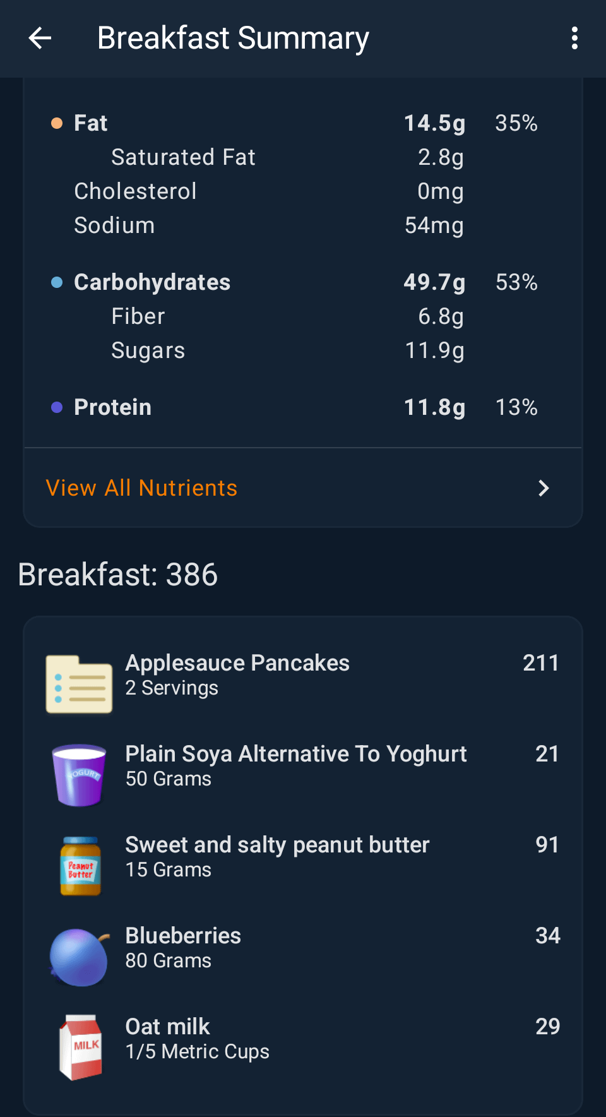Open the three-dot overflow menu
Viewport: 606px width, 1117px height.
click(574, 39)
